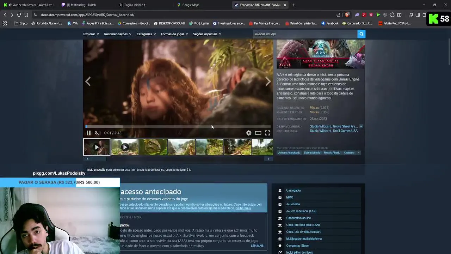The height and width of the screenshot is (254, 451).
Task: Unmute the trailer video
Action: coord(97,133)
